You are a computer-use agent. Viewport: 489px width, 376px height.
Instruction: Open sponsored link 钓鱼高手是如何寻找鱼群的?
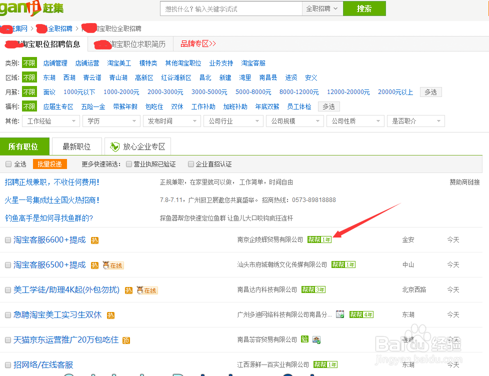click(x=49, y=218)
